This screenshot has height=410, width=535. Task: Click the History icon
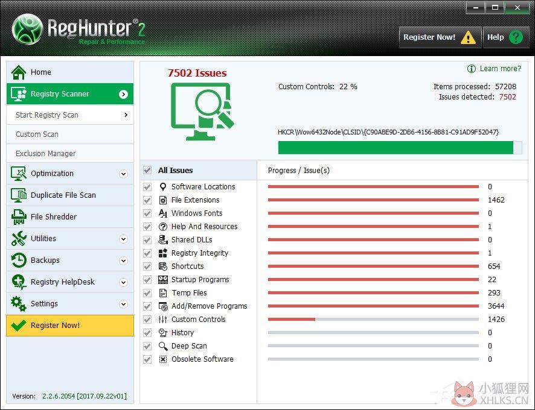pos(163,333)
